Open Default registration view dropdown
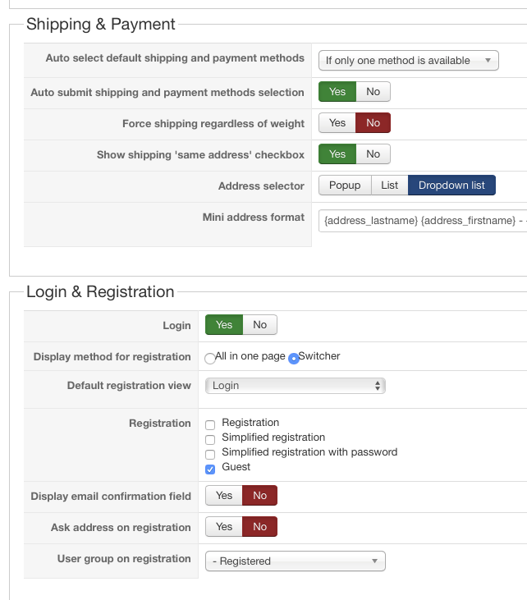Viewport: 527px width, 600px height. pos(295,386)
